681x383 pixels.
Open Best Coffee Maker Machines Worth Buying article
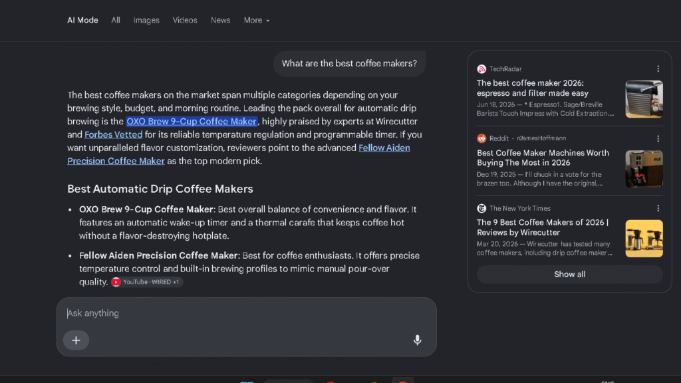tap(543, 158)
